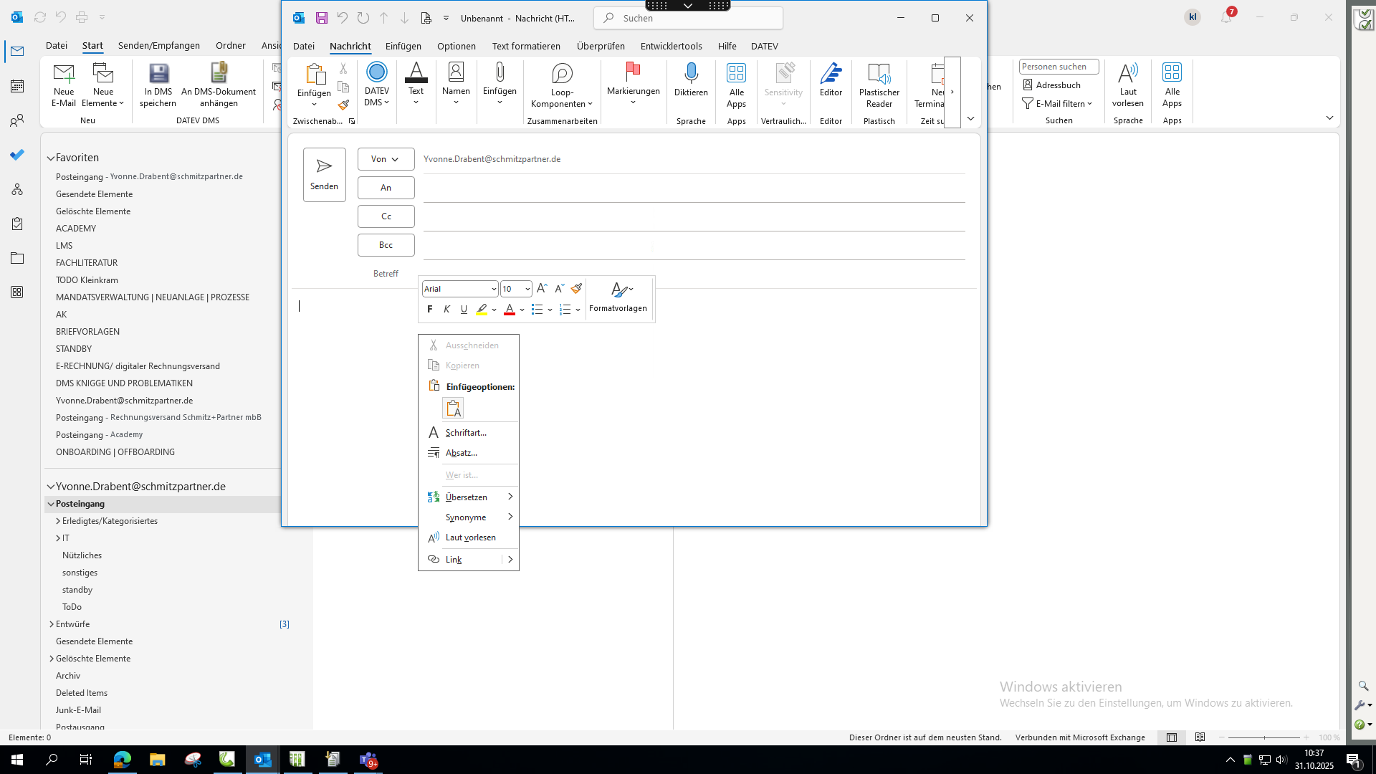Click into the An recipient field
The width and height of the screenshot is (1376, 774).
[693, 188]
